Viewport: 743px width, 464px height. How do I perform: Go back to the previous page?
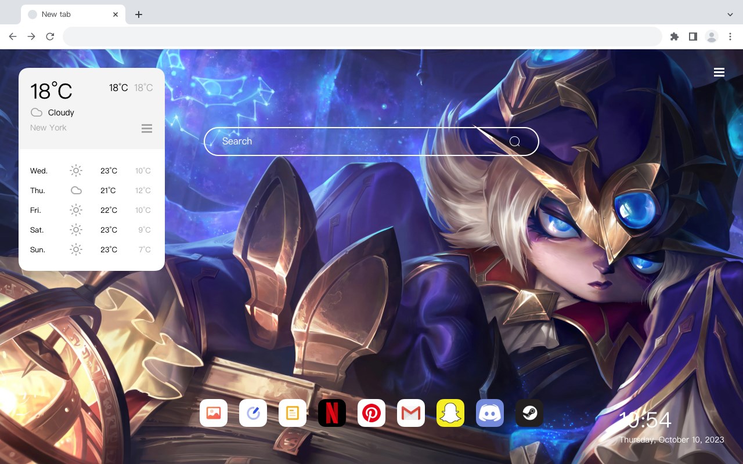coord(13,37)
